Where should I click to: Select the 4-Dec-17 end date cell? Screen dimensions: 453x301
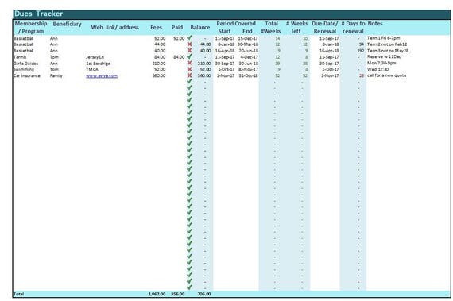tap(250, 57)
